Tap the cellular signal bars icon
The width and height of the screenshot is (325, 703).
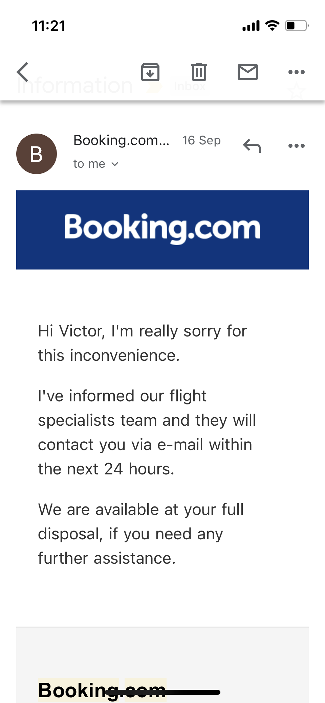click(251, 26)
